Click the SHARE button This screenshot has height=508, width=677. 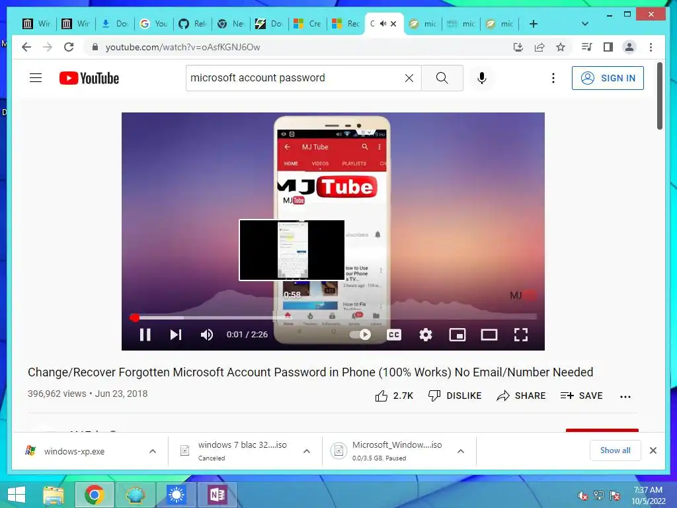pyautogui.click(x=521, y=396)
